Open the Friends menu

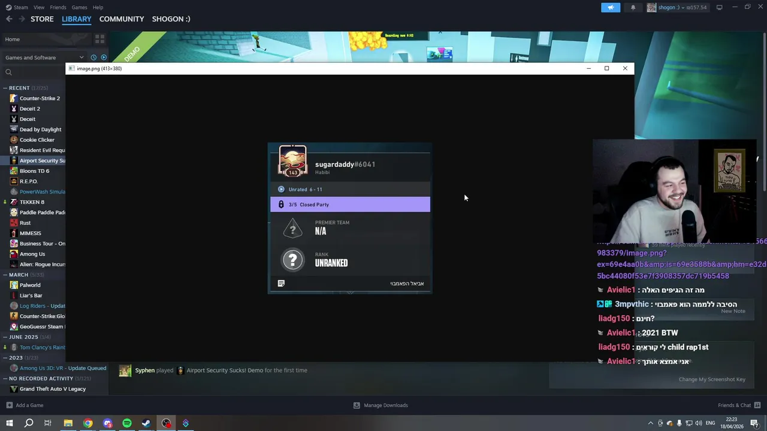pos(58,7)
